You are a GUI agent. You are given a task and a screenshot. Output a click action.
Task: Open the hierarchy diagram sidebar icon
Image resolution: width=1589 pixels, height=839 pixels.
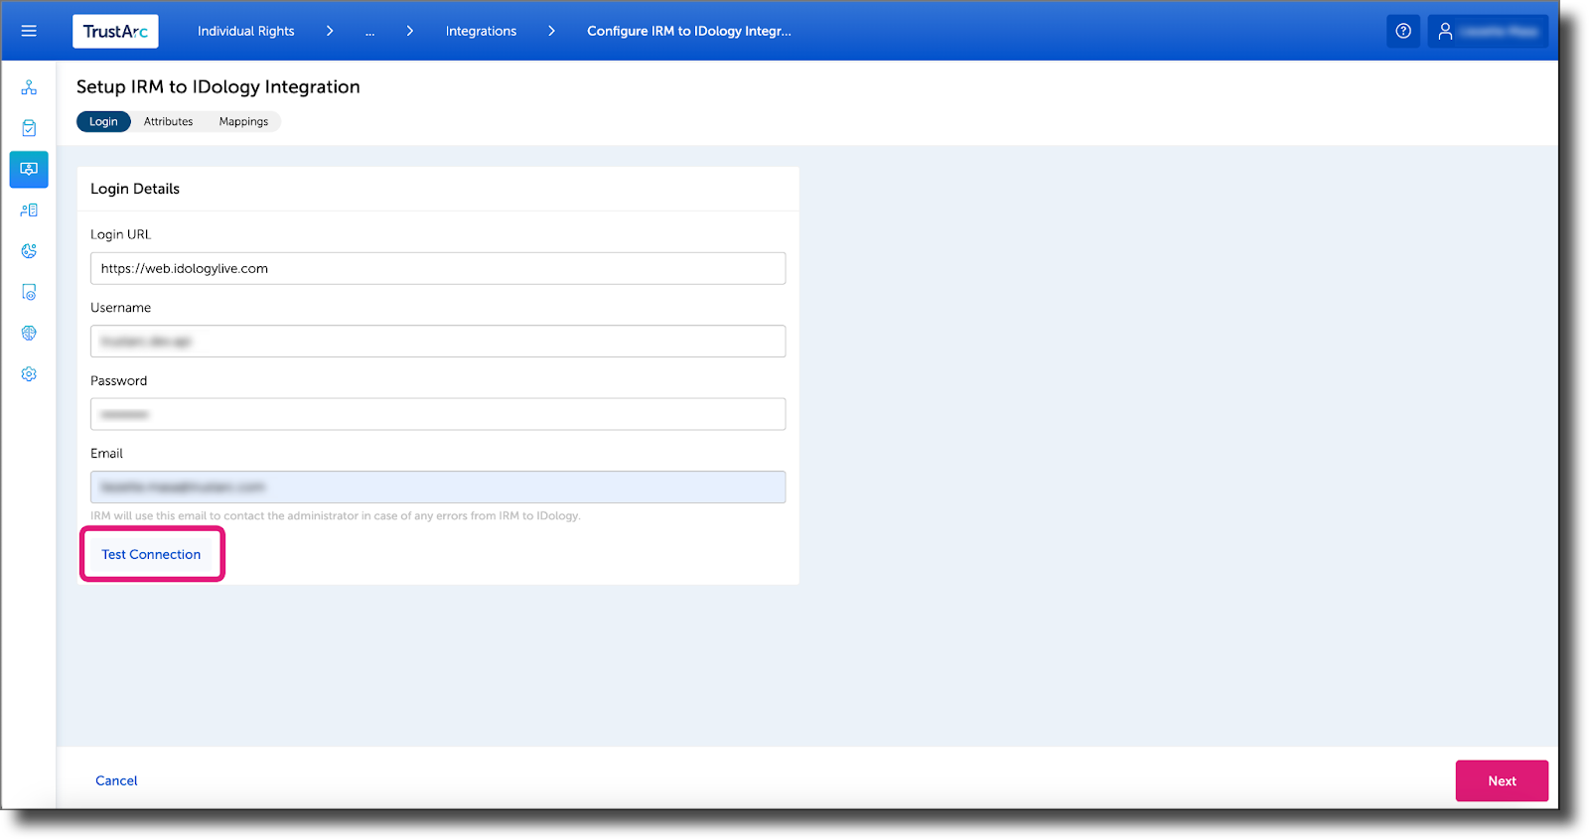tap(29, 87)
